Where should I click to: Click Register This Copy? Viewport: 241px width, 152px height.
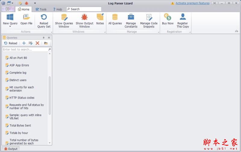pos(183,21)
